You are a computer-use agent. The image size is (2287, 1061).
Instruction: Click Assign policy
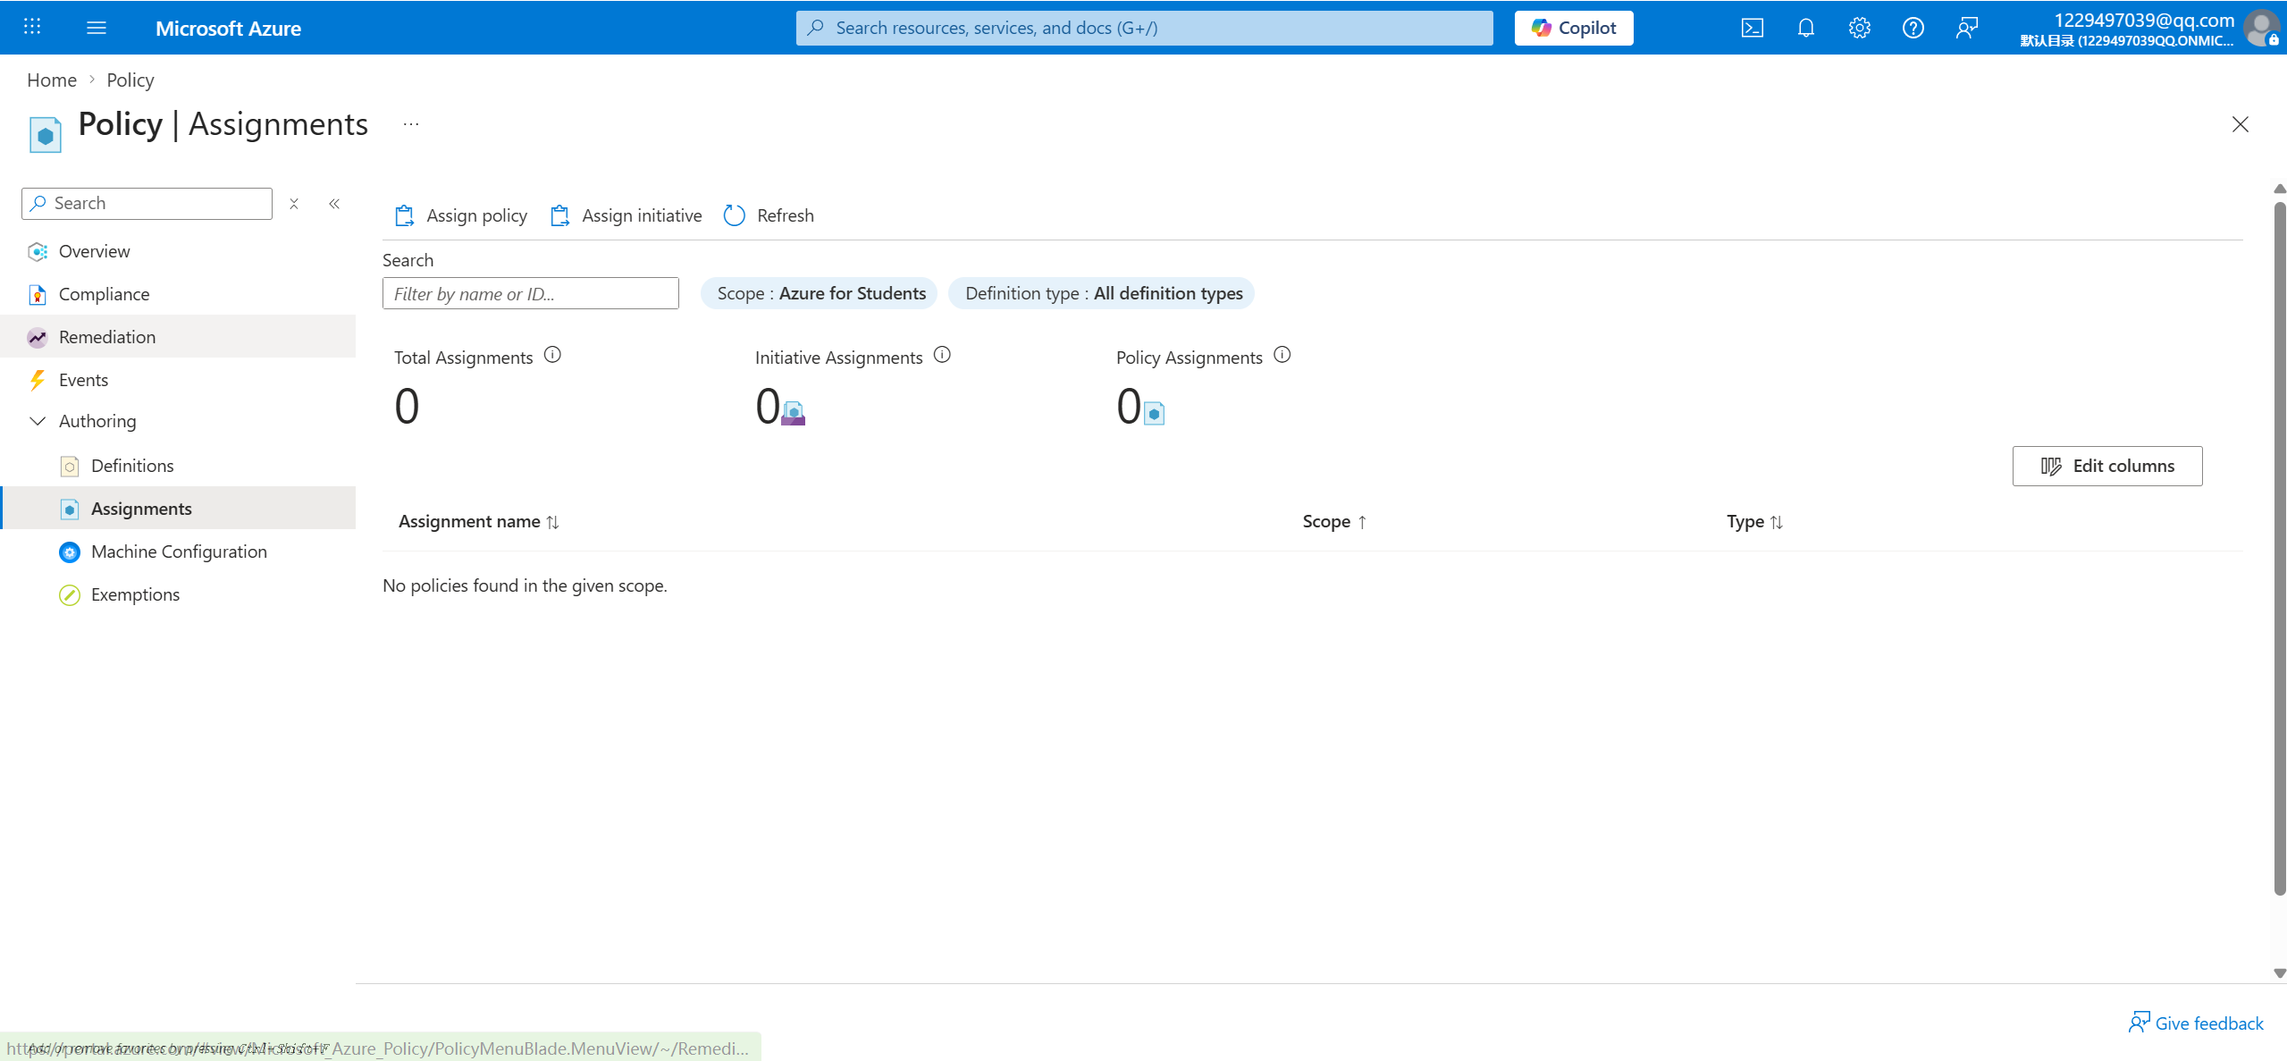tap(461, 215)
